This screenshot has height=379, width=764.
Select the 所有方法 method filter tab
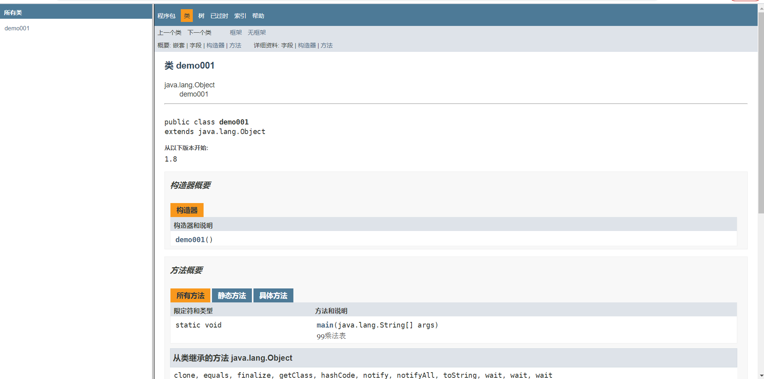pyautogui.click(x=190, y=295)
